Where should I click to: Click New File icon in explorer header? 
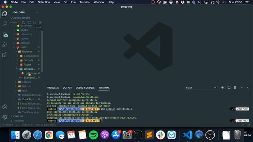(24, 22)
